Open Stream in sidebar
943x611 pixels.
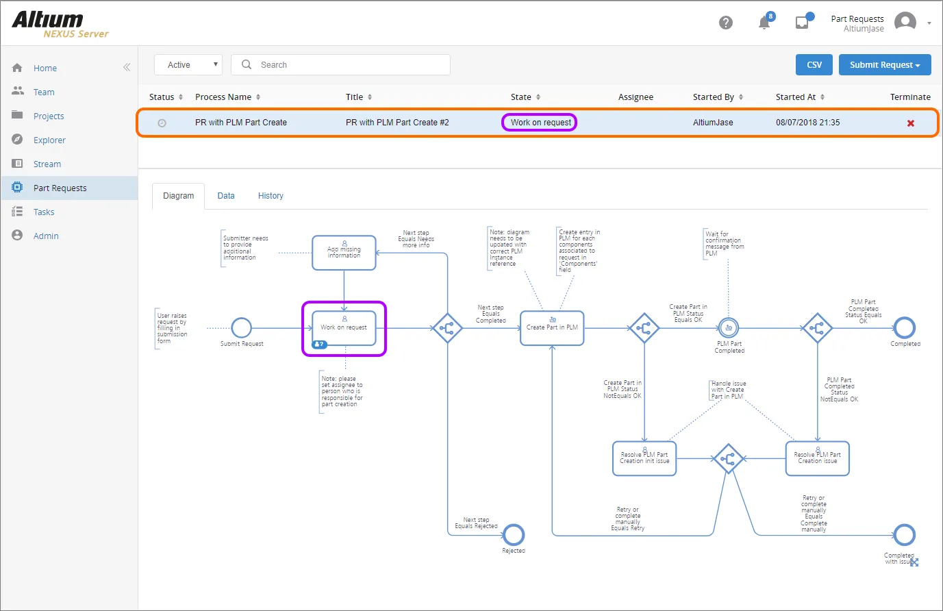point(47,164)
